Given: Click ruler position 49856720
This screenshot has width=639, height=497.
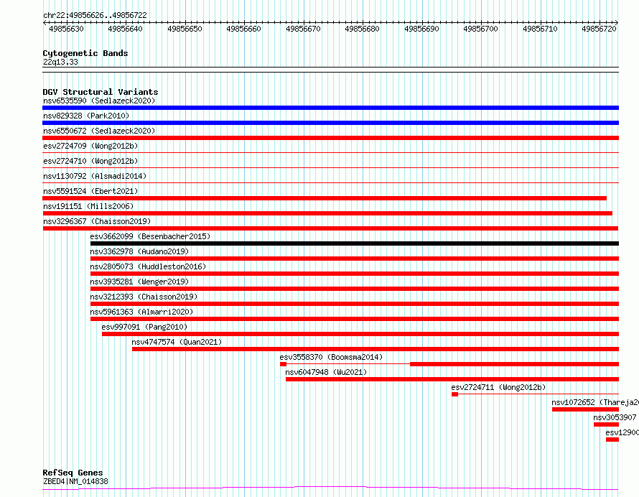Looking at the screenshot, I should click(599, 29).
